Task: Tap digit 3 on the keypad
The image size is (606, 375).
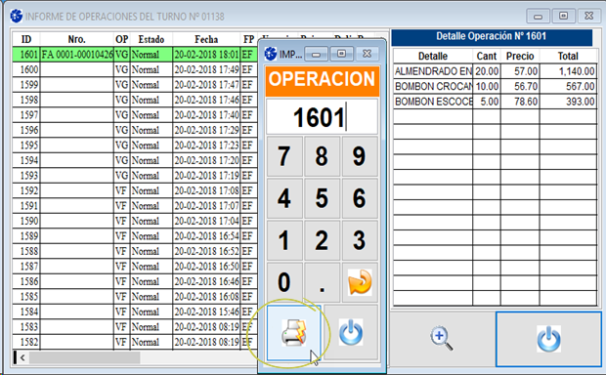Action: tap(360, 240)
